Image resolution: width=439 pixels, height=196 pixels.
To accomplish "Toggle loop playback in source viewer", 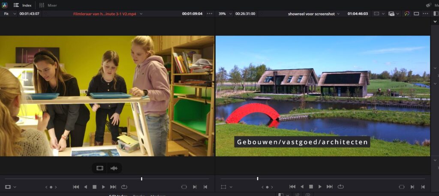I will 124,187.
